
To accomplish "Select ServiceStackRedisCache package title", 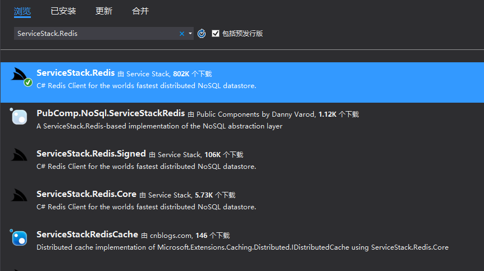I will (87, 235).
